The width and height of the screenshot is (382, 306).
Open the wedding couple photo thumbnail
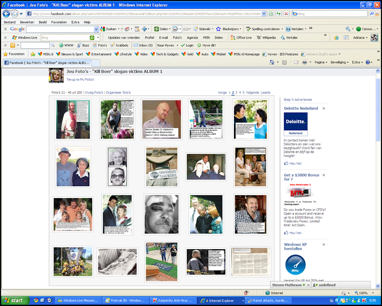pyautogui.click(x=117, y=214)
